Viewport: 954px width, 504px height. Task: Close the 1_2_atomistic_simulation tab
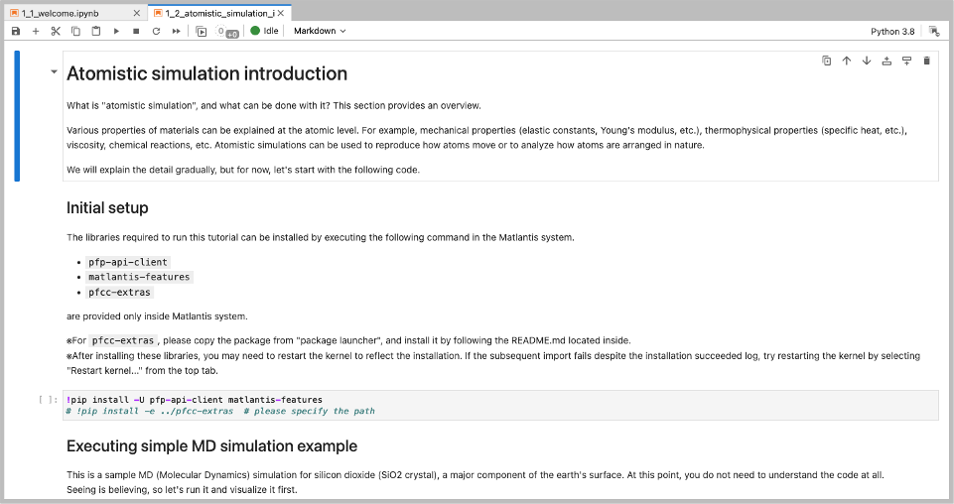(281, 13)
